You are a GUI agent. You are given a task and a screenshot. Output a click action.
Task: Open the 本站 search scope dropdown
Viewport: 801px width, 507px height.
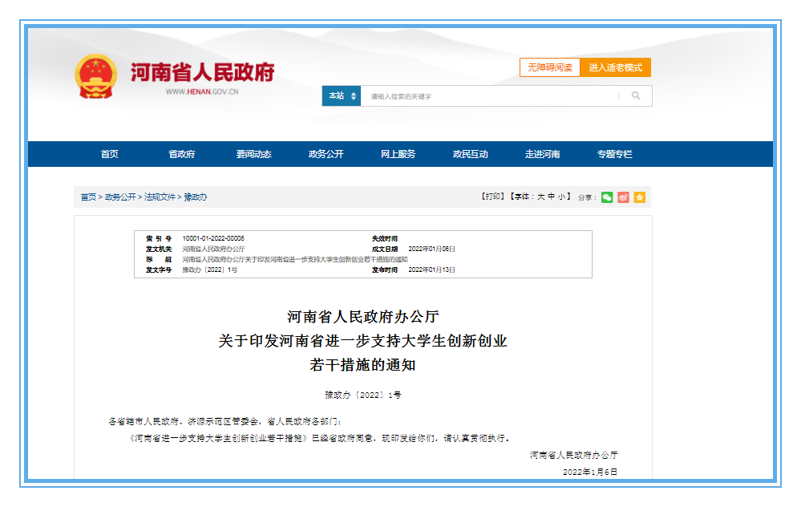tap(342, 96)
